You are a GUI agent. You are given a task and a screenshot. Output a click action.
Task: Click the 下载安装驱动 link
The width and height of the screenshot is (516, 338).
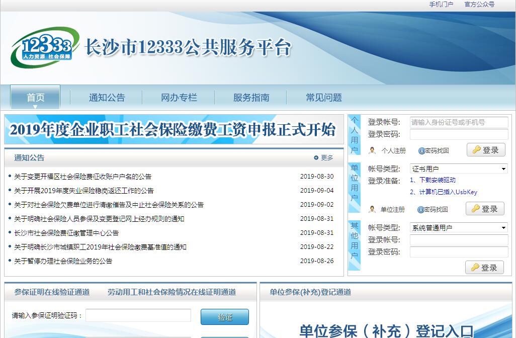pos(433,180)
